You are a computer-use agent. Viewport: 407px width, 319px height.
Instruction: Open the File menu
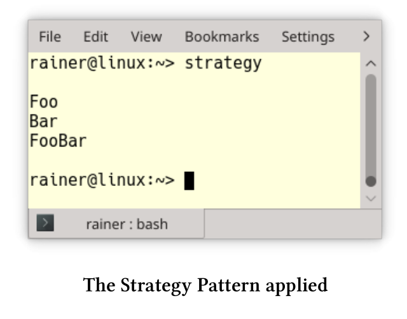click(x=50, y=36)
